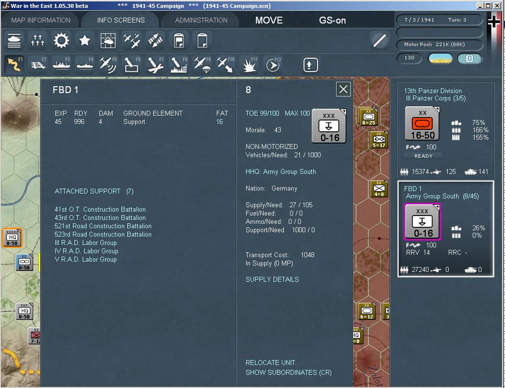
Task: Open the star victory screen icon
Action: tap(85, 41)
